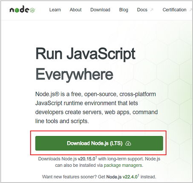Follow the package managers link
This screenshot has height=183, width=193.
[x=123, y=165]
